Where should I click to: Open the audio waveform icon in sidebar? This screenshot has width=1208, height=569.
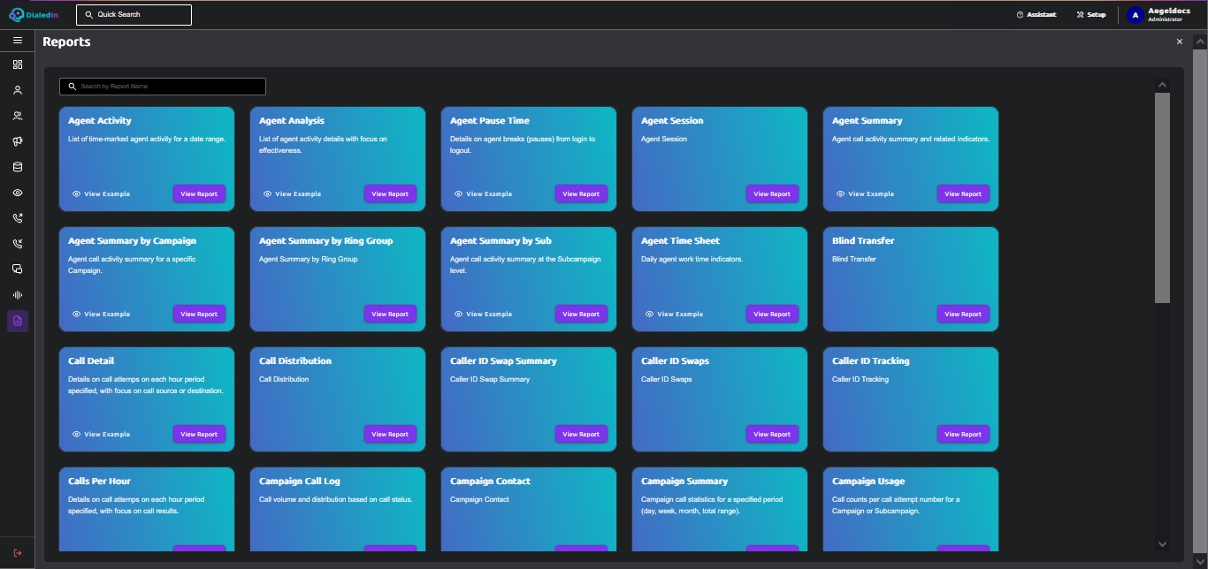pyautogui.click(x=18, y=295)
